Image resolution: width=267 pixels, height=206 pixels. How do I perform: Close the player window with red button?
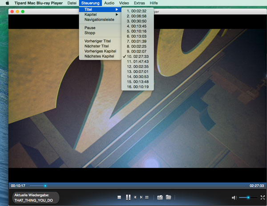12,12
